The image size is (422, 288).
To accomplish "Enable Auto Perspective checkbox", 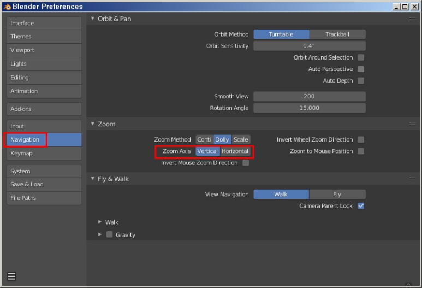I will click(361, 69).
